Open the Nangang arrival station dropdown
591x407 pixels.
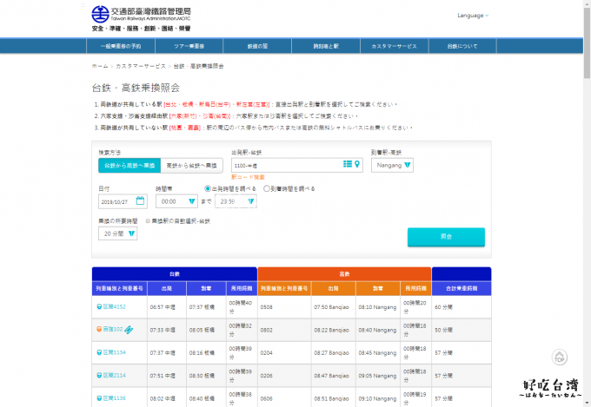pyautogui.click(x=392, y=164)
